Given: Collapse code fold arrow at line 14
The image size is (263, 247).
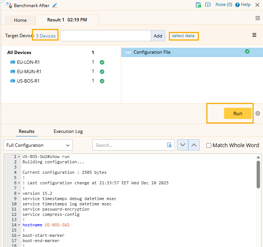Looking at the screenshot, I should click(x=19, y=225).
